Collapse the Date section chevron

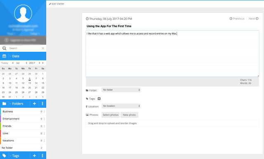[x=10, y=56]
